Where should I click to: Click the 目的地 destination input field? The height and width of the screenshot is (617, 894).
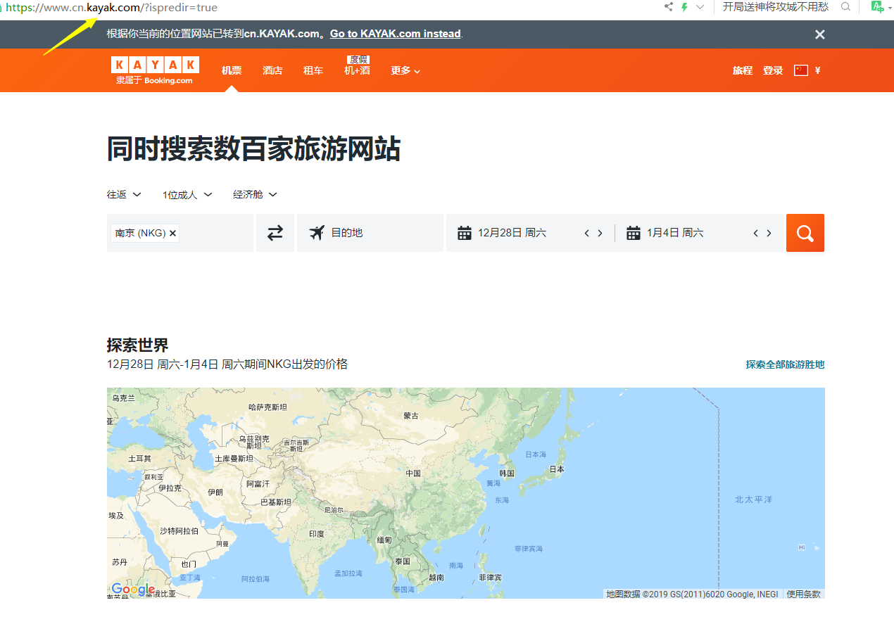pyautogui.click(x=370, y=233)
